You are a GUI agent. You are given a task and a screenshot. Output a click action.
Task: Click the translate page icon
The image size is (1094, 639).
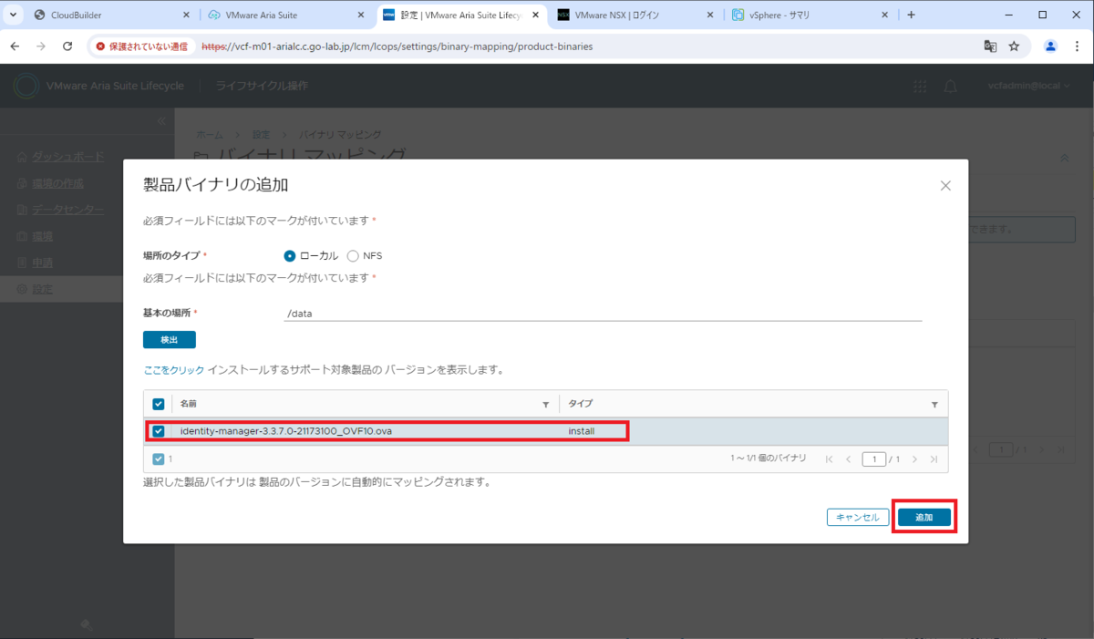click(x=990, y=46)
